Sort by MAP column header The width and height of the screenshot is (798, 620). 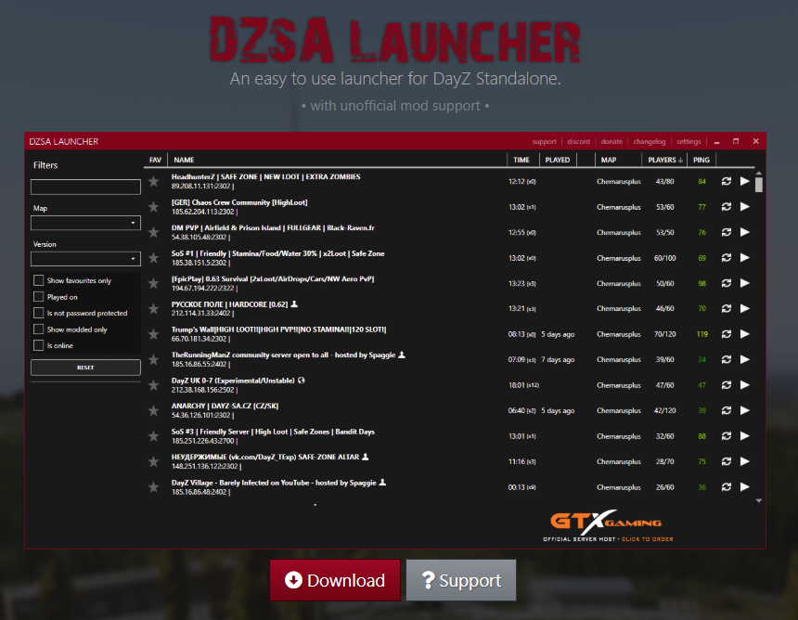tap(609, 160)
